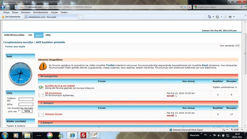Image resolution: width=247 pixels, height=139 pixels.
Task: Open the zoom level %100 dropdown
Action: pos(242,130)
